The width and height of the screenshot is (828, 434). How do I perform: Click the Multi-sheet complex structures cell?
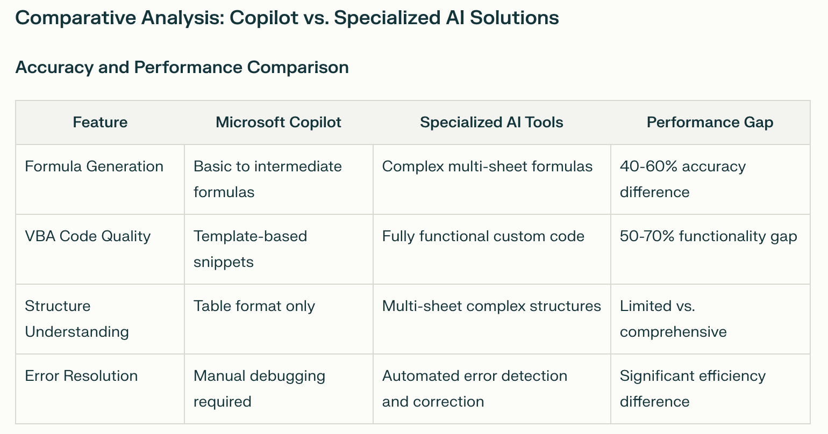491,306
